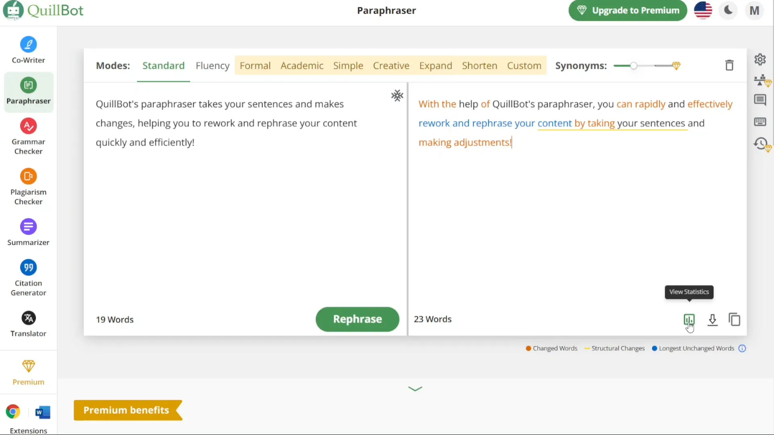Open the feedback comment icon

coord(760,100)
